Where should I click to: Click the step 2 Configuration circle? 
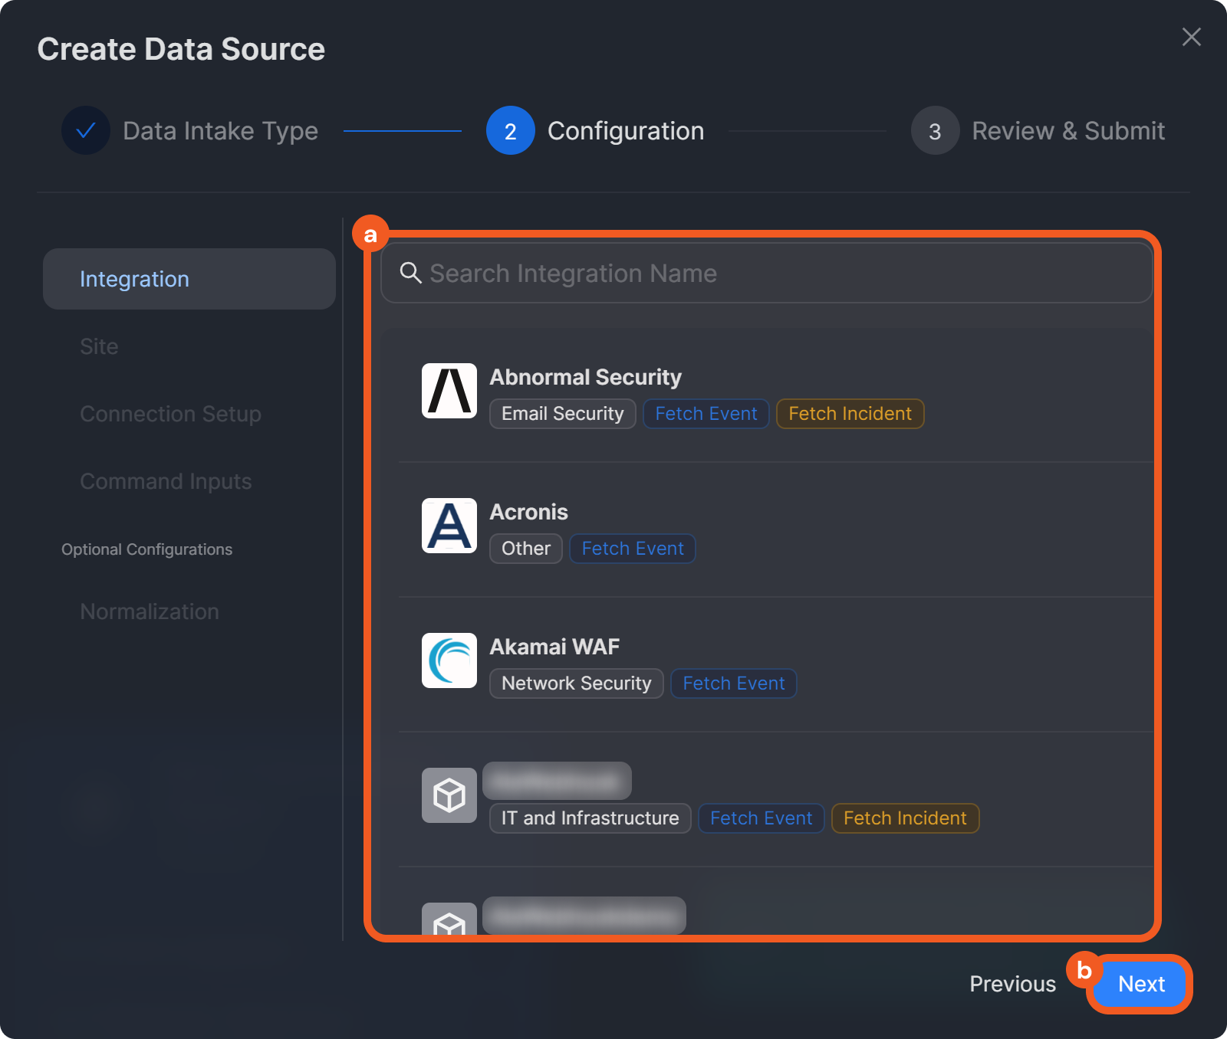[x=510, y=130]
